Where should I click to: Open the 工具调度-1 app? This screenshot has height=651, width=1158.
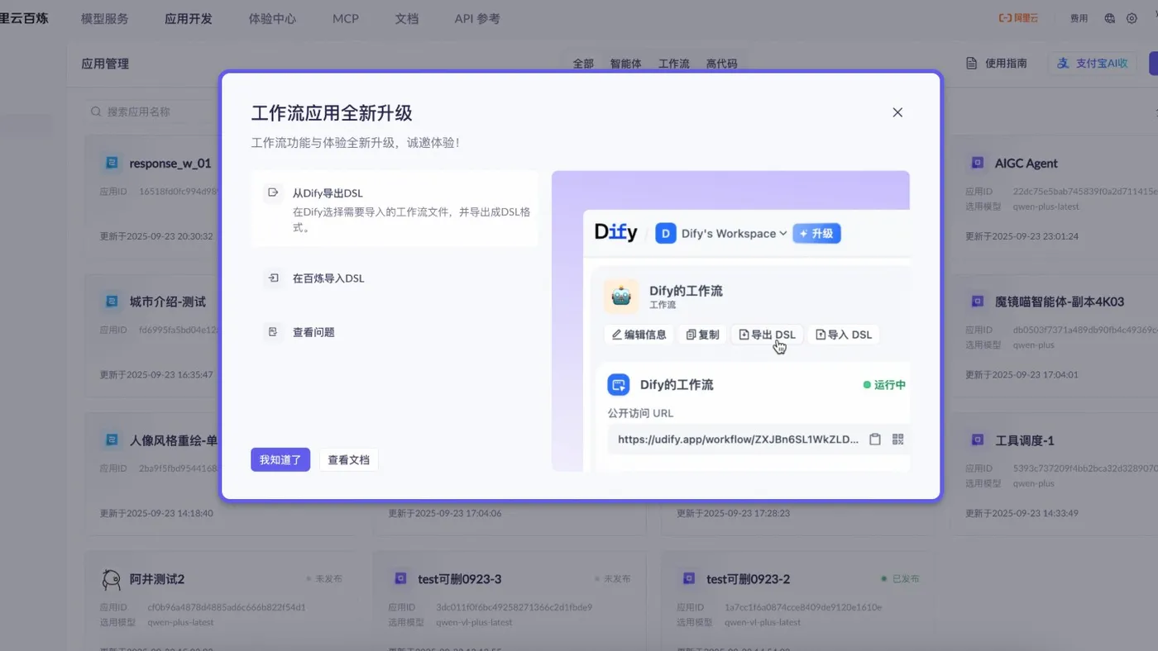1025,440
